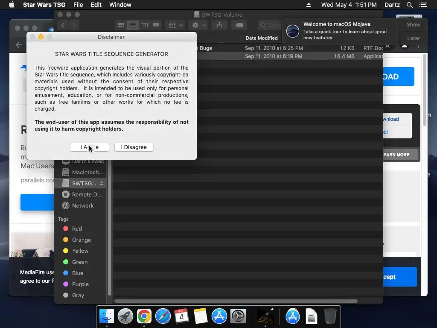The image size is (437, 328).
Task: Open the Star Wars TSG menu
Action: [44, 5]
